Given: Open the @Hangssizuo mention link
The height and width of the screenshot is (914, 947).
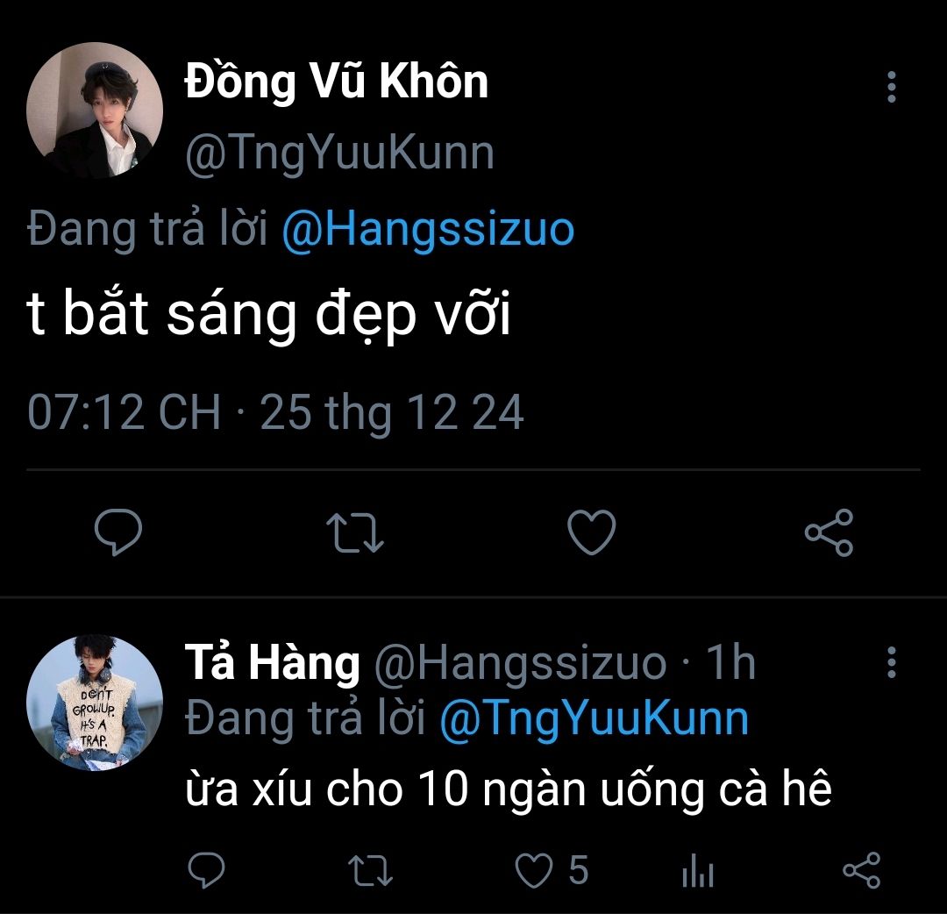Looking at the screenshot, I should 428,230.
